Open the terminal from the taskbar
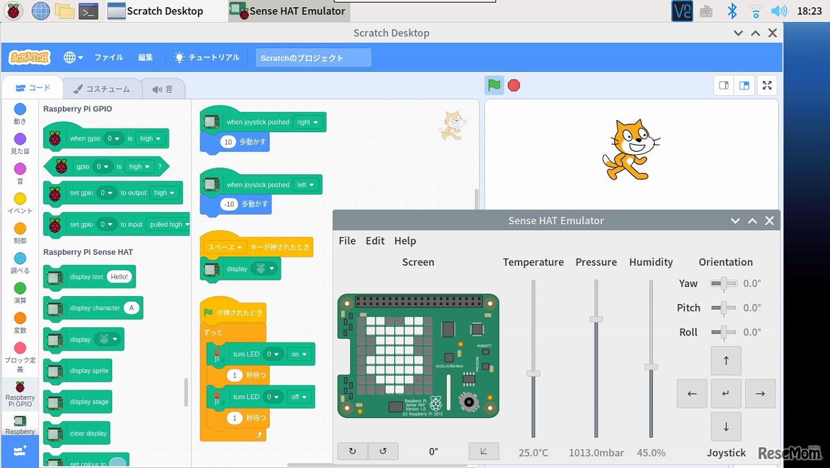The height and width of the screenshot is (468, 830). pos(88,11)
